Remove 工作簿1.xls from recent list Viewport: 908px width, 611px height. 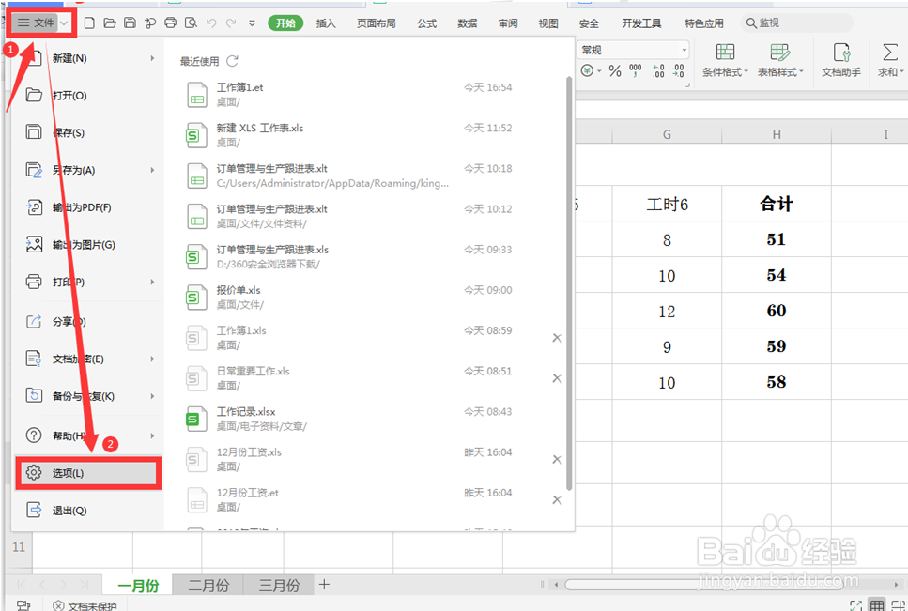coord(557,338)
